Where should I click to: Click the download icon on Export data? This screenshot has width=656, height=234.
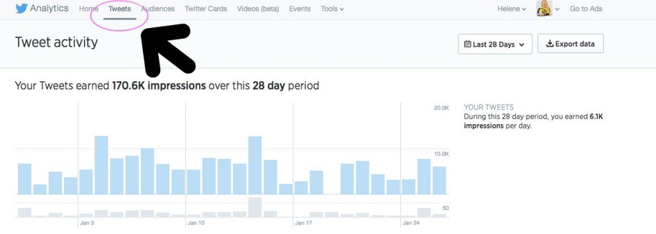[x=550, y=43]
